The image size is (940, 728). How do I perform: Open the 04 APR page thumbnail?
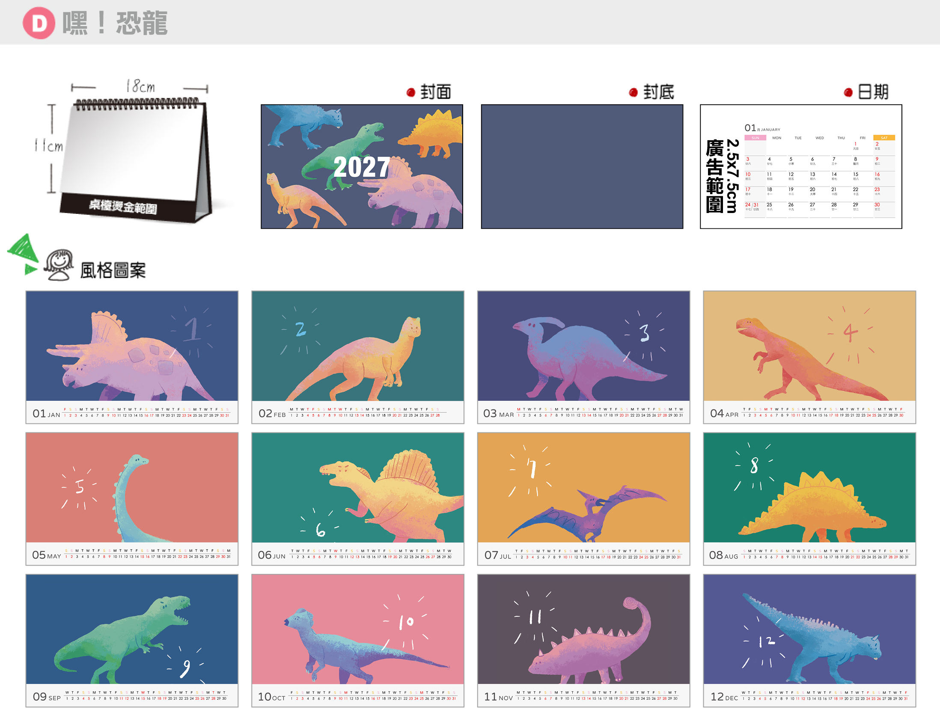809,357
